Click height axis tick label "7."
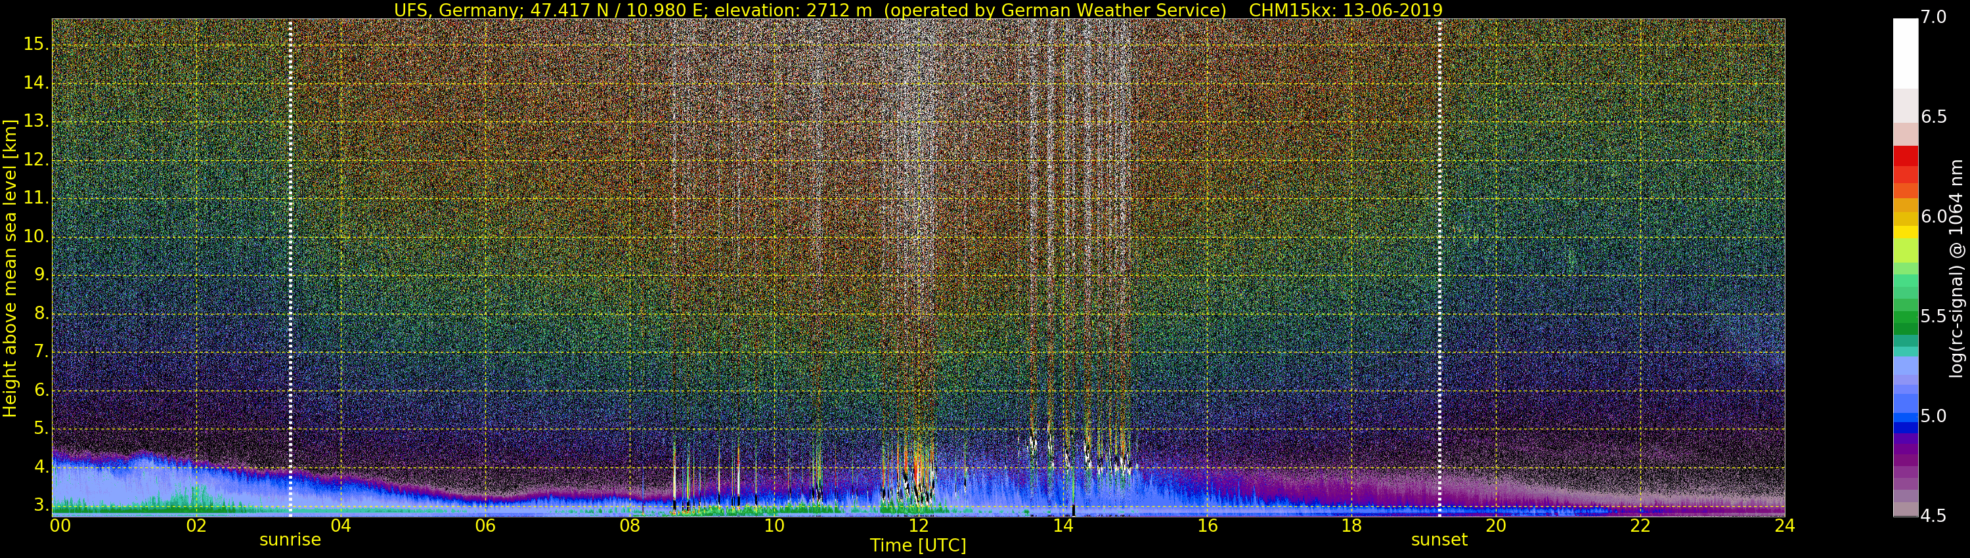 [x=41, y=352]
